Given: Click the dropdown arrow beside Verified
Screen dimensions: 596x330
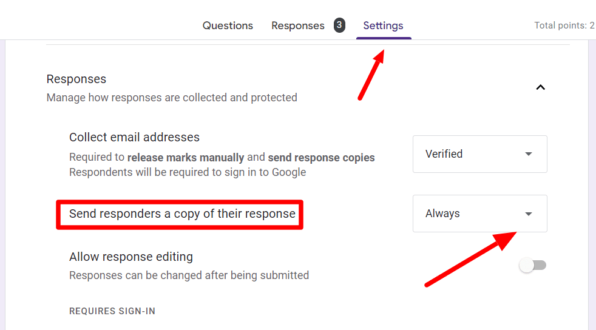Looking at the screenshot, I should [529, 154].
